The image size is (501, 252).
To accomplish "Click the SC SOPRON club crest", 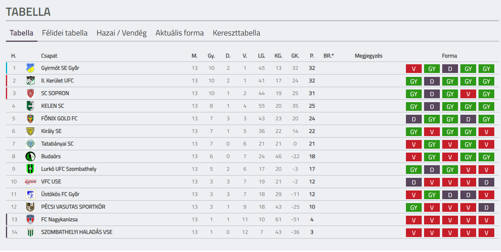I will (x=30, y=93).
